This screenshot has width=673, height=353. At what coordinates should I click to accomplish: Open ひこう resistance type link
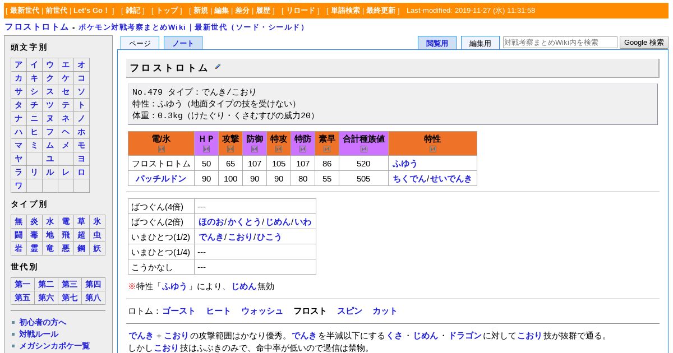pyautogui.click(x=269, y=237)
